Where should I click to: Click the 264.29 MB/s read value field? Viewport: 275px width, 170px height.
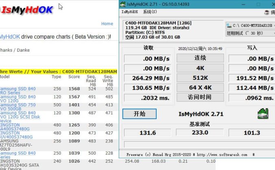pos(147,78)
